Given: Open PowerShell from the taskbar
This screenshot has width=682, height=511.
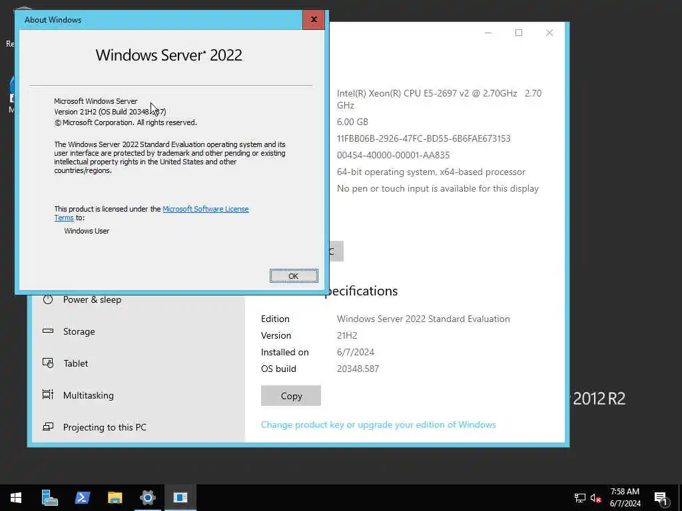Looking at the screenshot, I should point(82,498).
